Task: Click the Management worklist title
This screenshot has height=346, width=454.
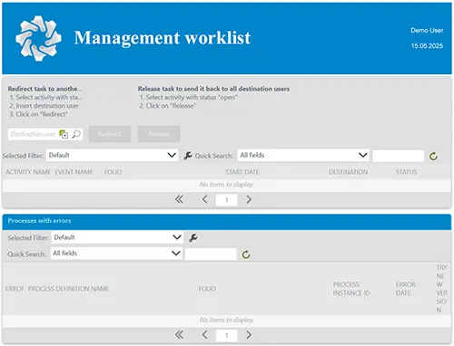Action: pos(163,38)
